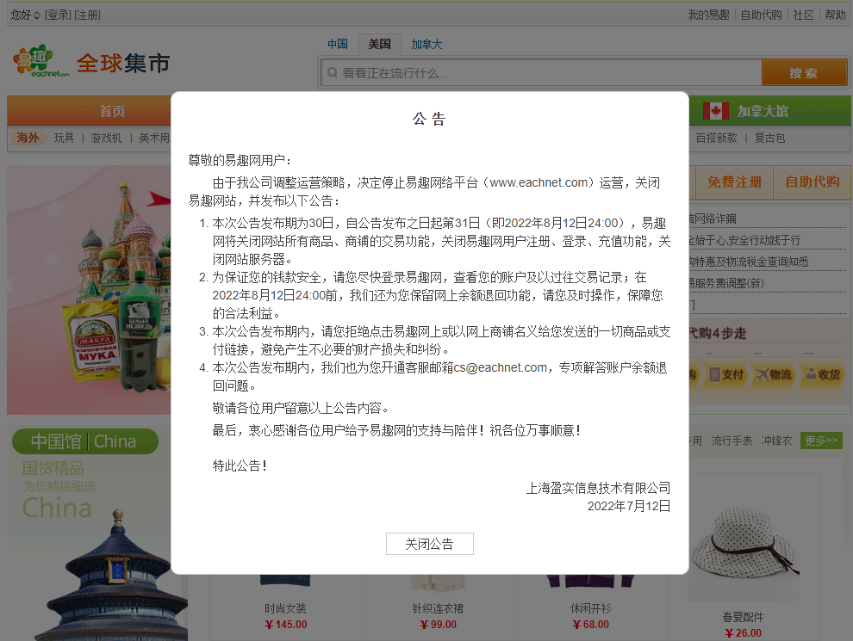The height and width of the screenshot is (641, 853).
Task: Open the Russian goods promo banner image
Action: pyautogui.click(x=90, y=290)
